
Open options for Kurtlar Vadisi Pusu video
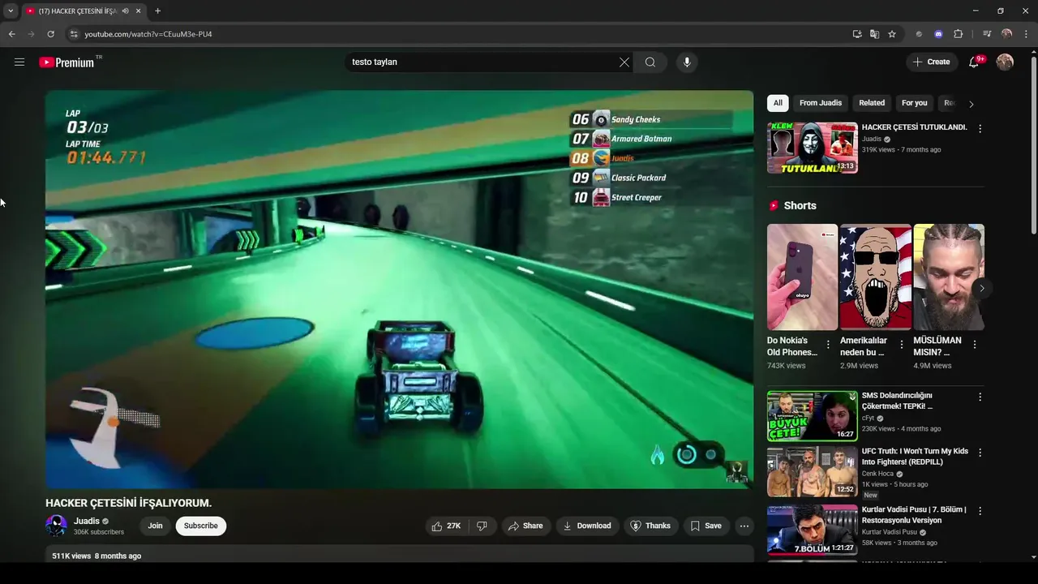click(980, 512)
